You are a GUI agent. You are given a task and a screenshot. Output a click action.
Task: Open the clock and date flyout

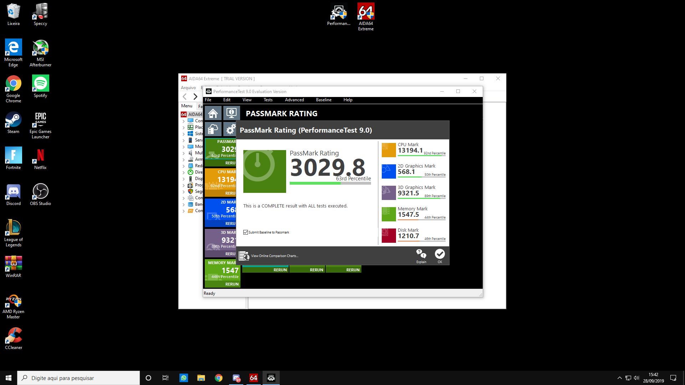pos(653,378)
